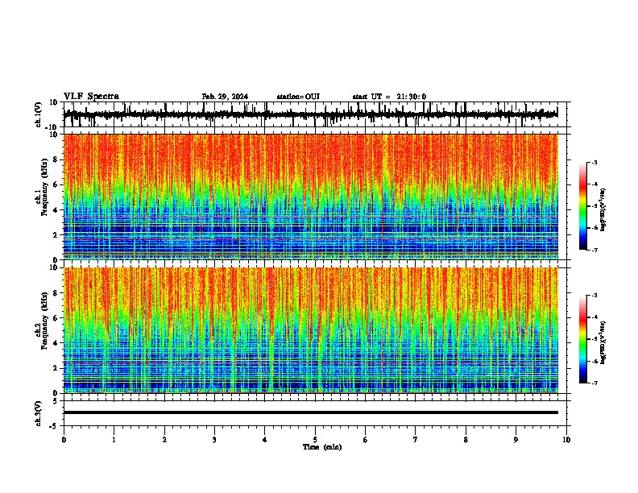Click the date text "Feb. 29, 2024"
This screenshot has height=493, width=638.
point(225,97)
